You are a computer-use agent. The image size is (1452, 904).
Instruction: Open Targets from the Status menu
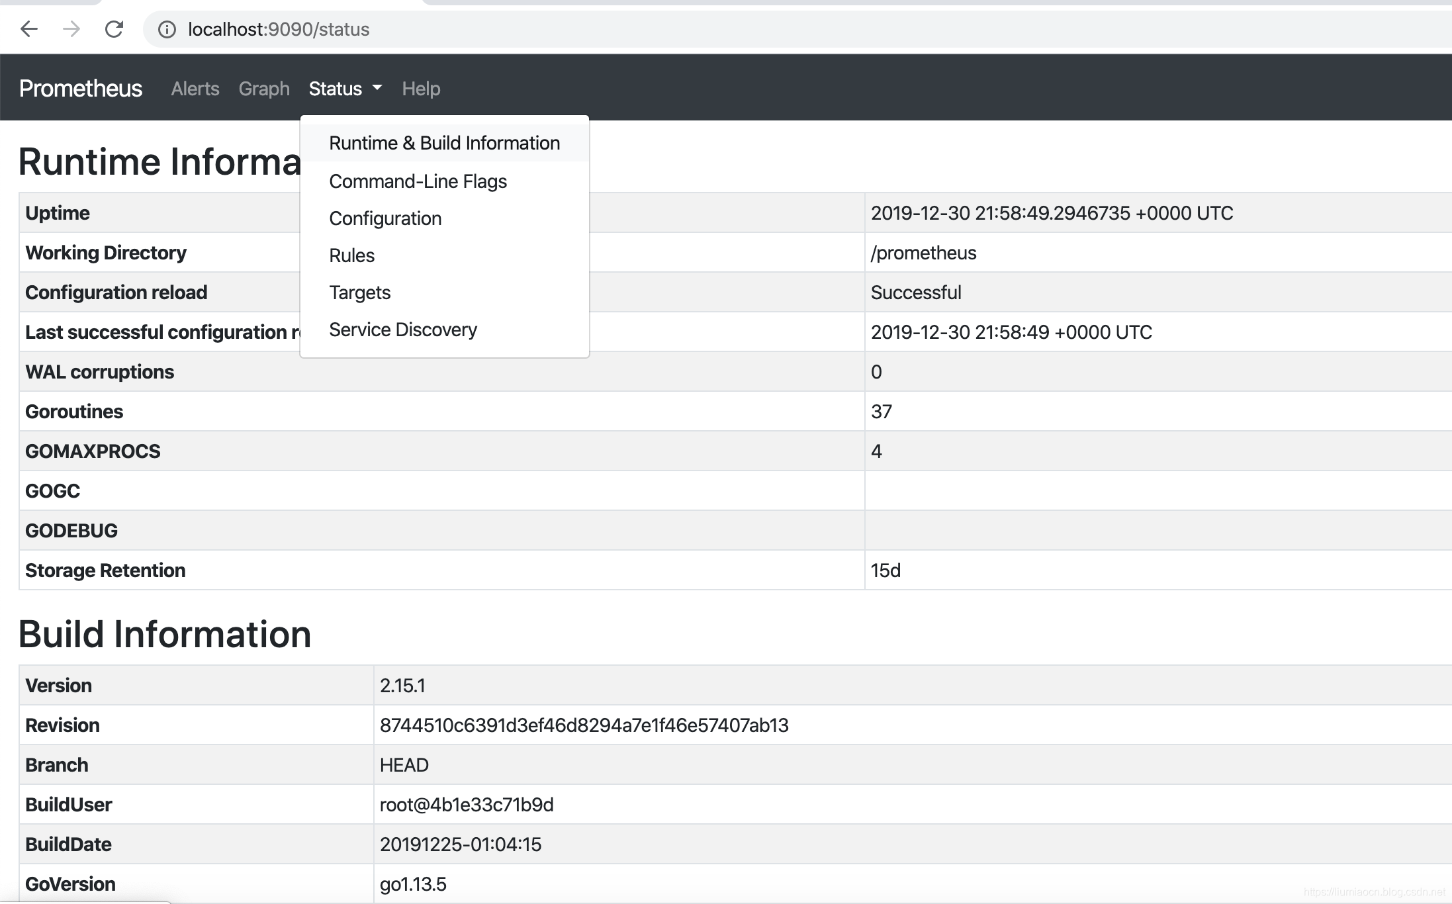point(445,293)
